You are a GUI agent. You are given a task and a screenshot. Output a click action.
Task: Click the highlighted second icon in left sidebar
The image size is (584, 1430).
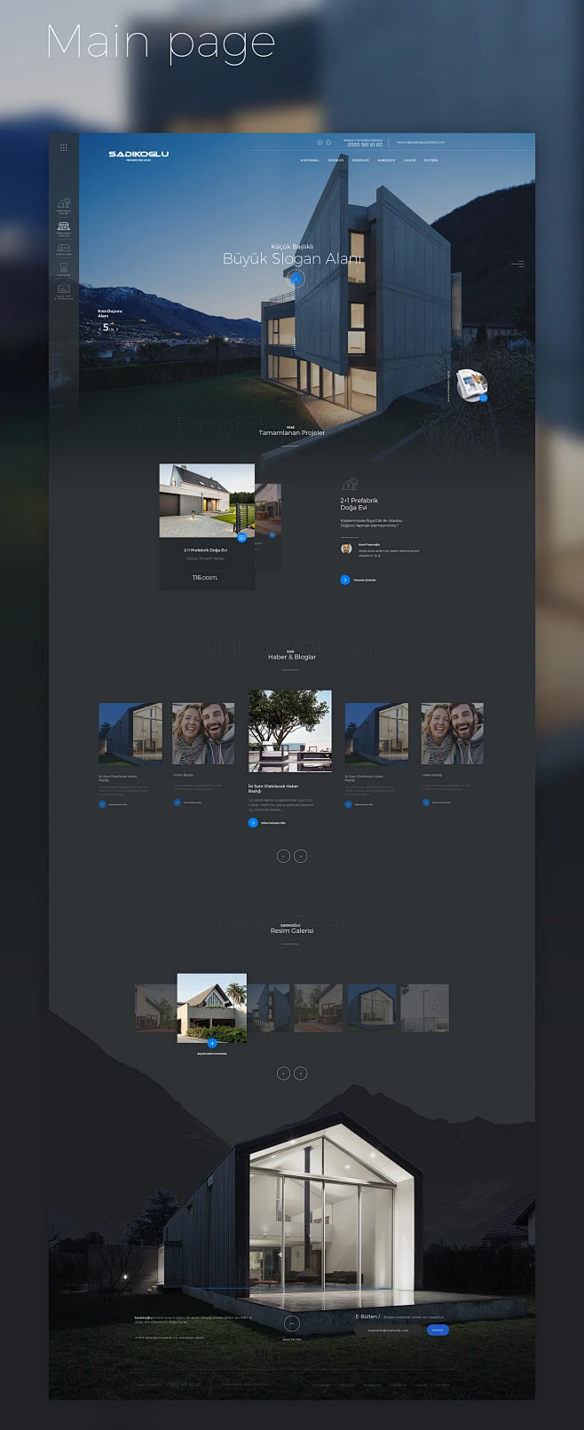click(64, 228)
